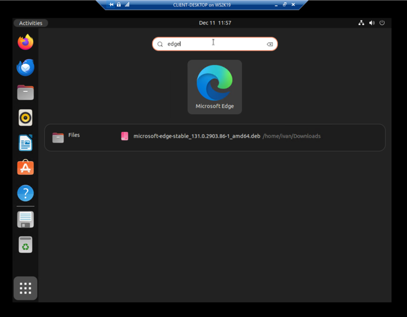Close the remote desktop connection
The width and height of the screenshot is (407, 317).
[293, 5]
